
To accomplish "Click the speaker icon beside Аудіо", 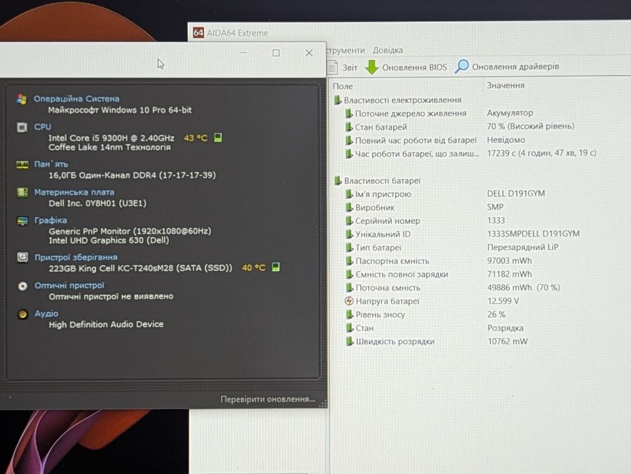I will tap(23, 314).
